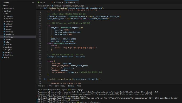Open the PORTS panel tab
The height and width of the screenshot is (103, 182).
point(79,86)
